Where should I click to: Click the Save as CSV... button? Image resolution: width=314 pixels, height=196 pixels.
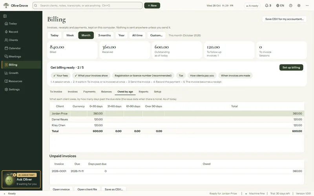click(x=114, y=189)
